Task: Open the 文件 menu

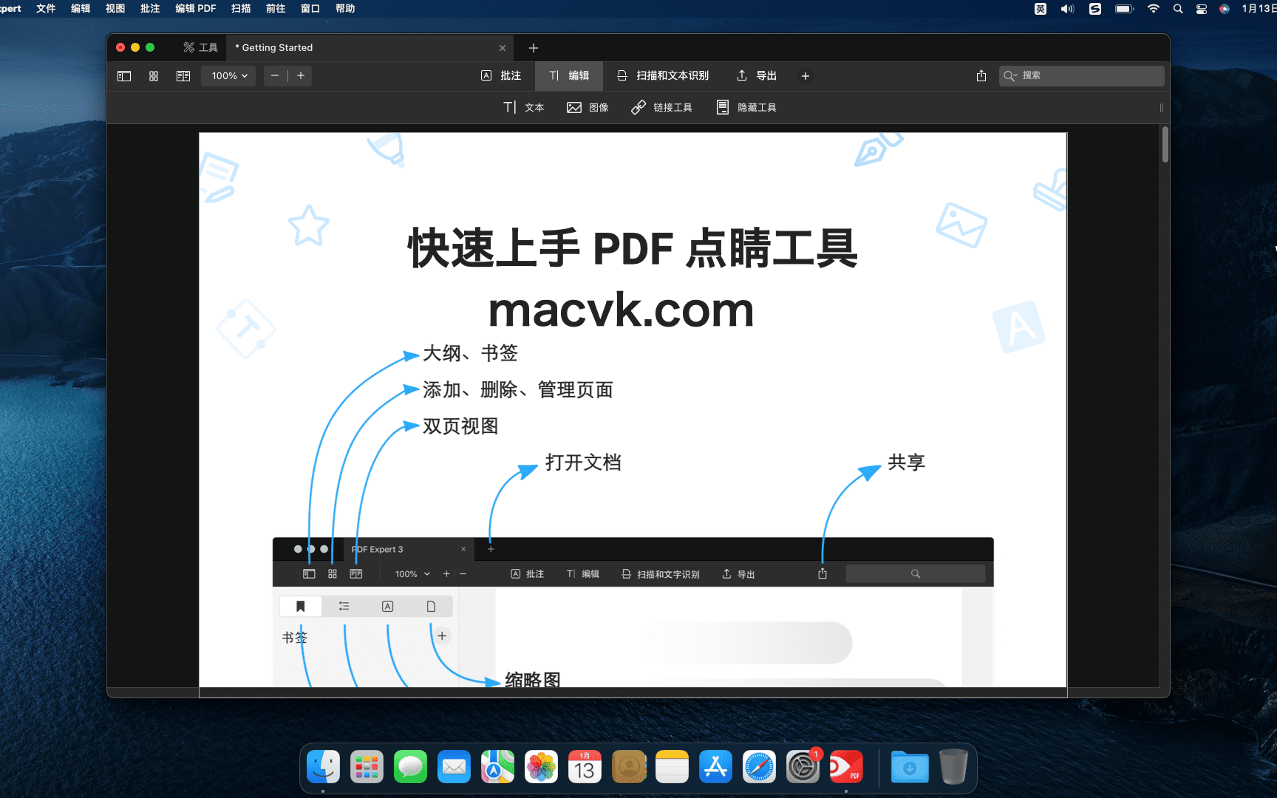Action: pos(46,9)
